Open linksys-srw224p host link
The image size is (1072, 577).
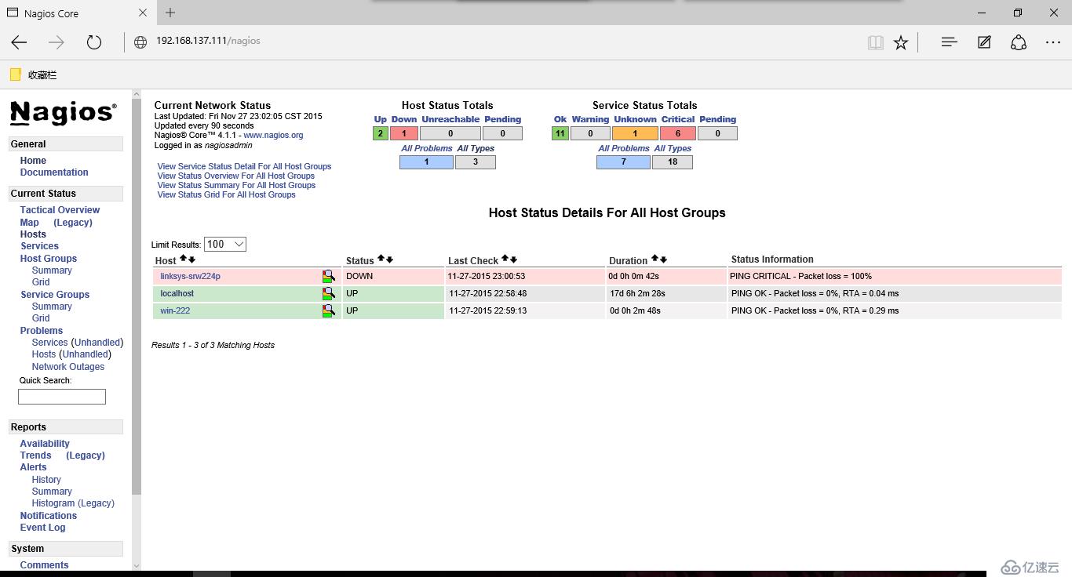(190, 276)
